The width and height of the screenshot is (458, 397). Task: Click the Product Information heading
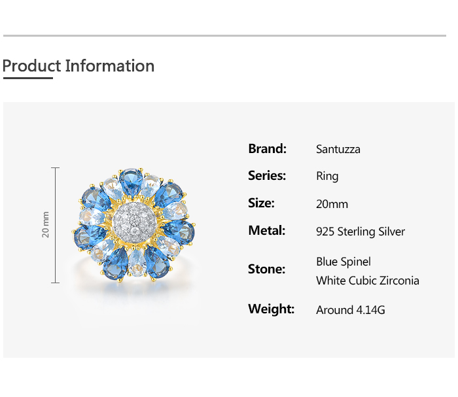coord(79,66)
